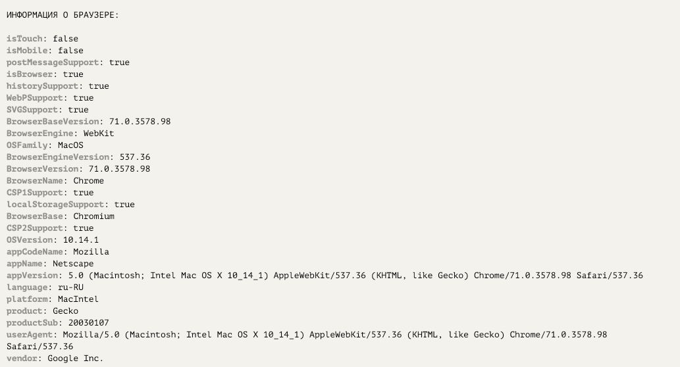
Task: Click the appName Netscape value
Action: (x=73, y=264)
